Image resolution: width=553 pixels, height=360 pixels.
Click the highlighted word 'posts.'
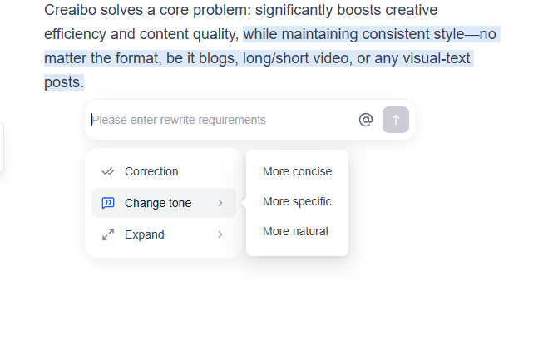point(64,82)
